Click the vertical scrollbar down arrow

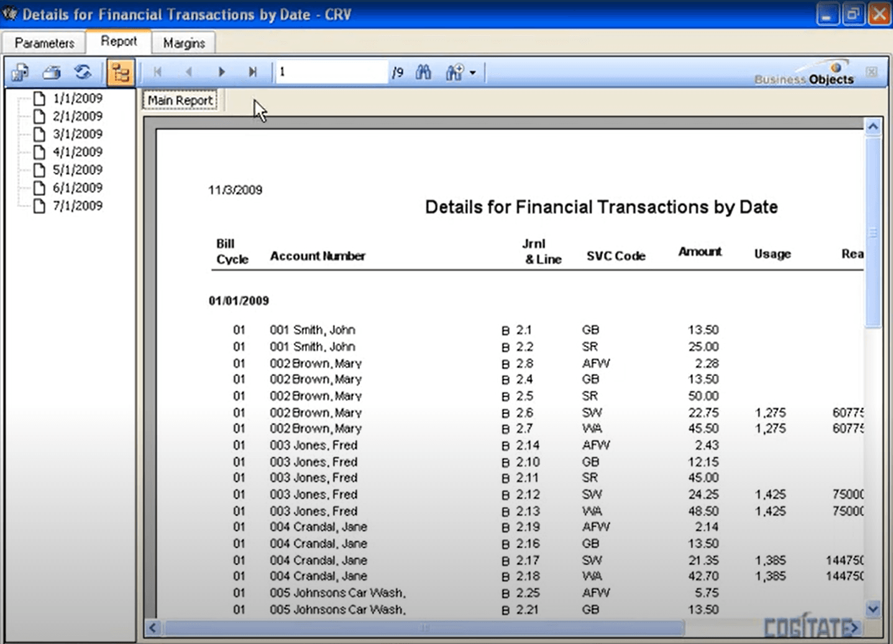pos(873,609)
